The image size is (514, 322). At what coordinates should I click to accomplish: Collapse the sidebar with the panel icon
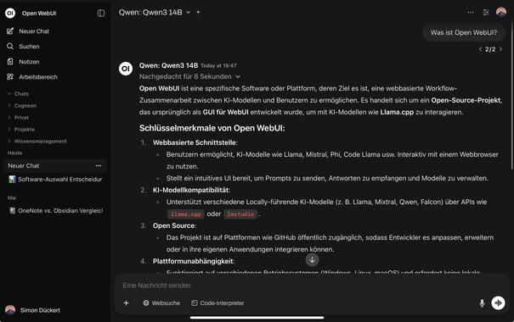pyautogui.click(x=101, y=13)
